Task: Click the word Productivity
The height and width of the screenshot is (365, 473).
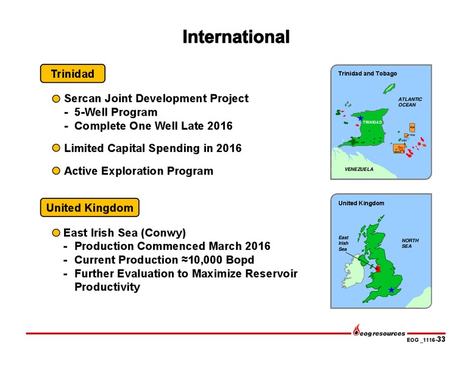Action: pyautogui.click(x=107, y=287)
